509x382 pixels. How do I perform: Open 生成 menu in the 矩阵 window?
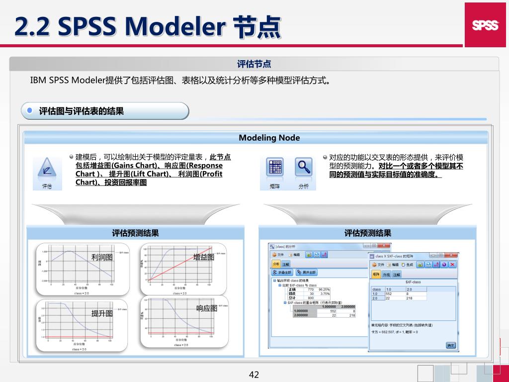408,265
